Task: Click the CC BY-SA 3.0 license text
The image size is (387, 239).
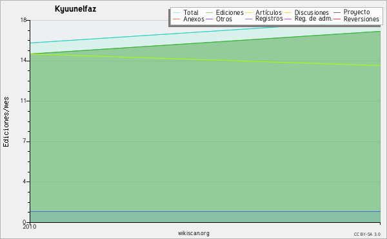Action: pyautogui.click(x=367, y=234)
